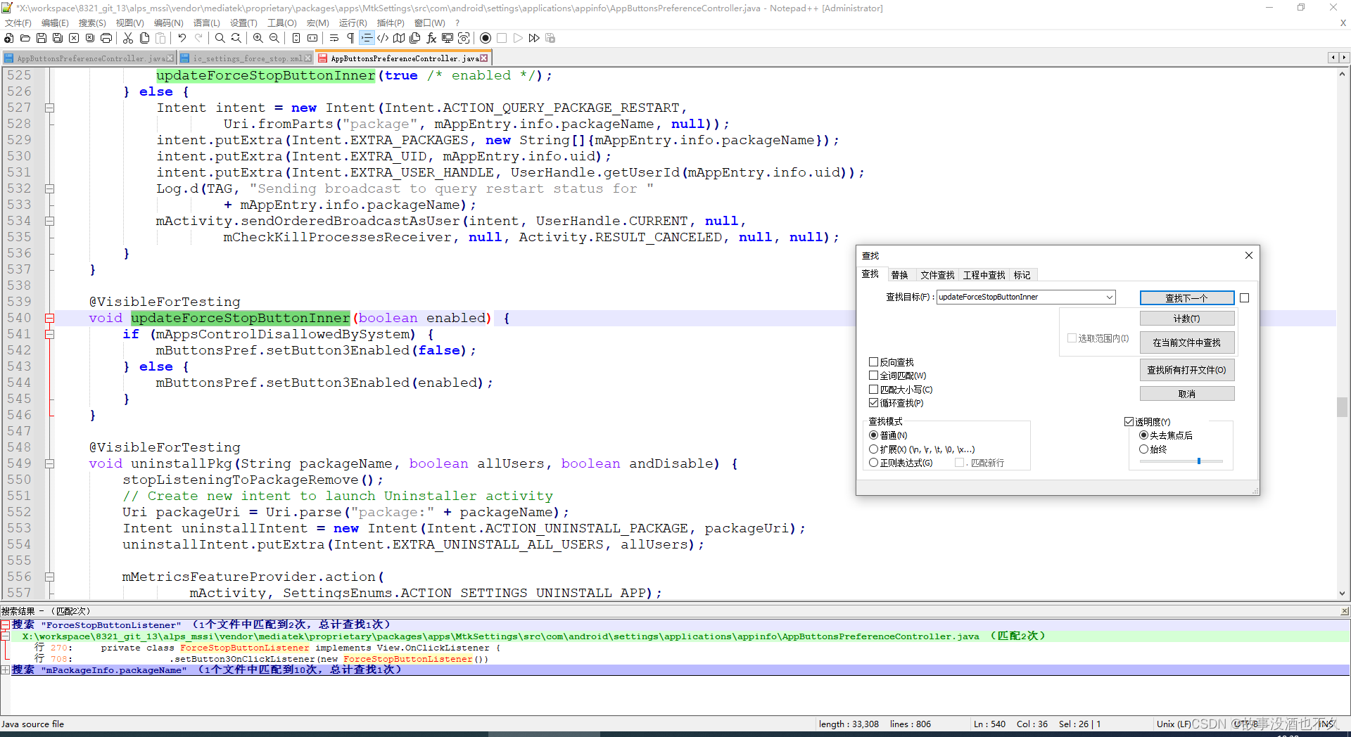Collapse the code fold at line 540
The height and width of the screenshot is (737, 1351).
coord(49,318)
